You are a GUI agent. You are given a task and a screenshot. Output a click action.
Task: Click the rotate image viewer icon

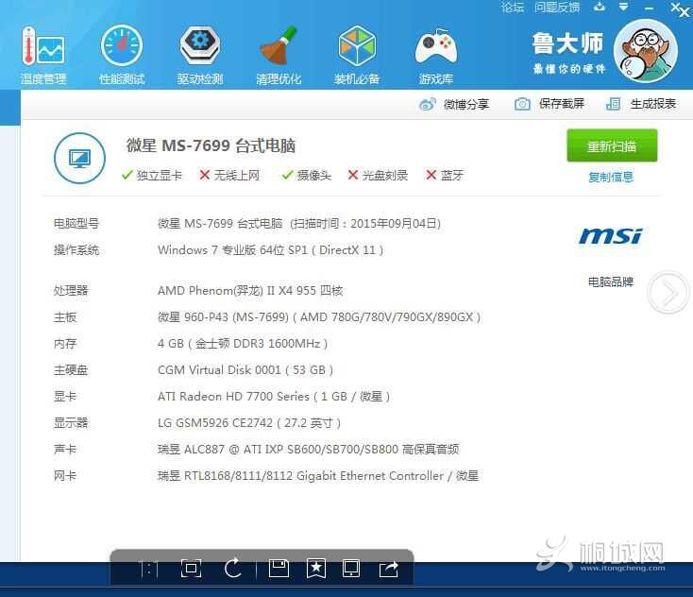pos(233,569)
